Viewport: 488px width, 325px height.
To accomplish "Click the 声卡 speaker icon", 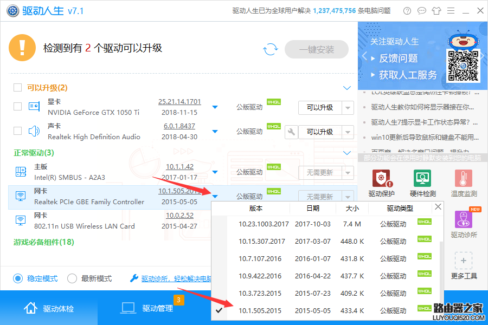I will pos(34,131).
